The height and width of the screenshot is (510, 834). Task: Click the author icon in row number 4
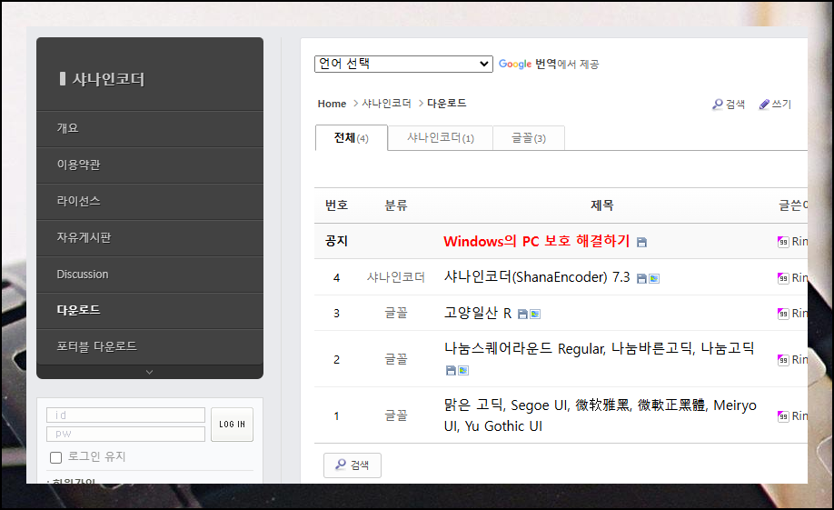[783, 278]
